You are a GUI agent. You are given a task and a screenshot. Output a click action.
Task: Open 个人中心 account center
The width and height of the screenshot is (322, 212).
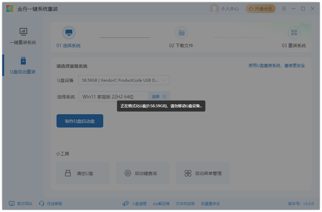(230, 9)
